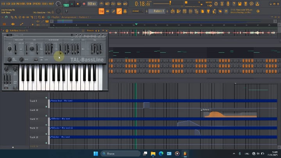This screenshot has height=158, width=281.
Task: Open the Windows Start menu
Action: pos(96,154)
